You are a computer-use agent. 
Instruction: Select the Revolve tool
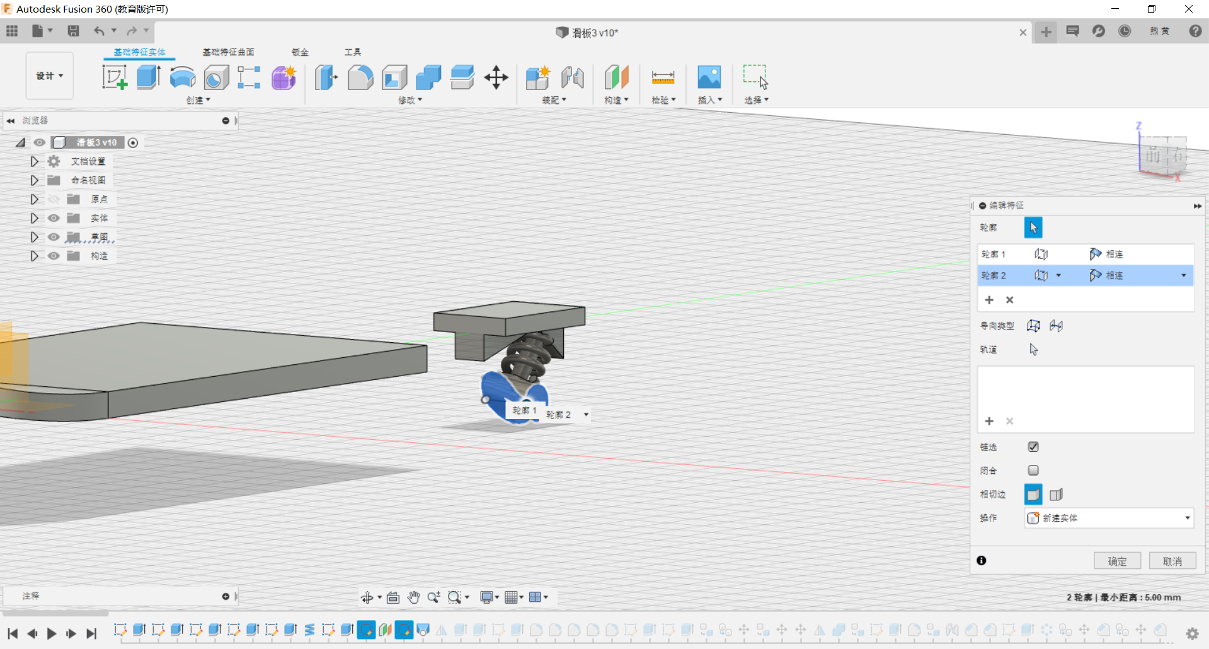pos(183,78)
